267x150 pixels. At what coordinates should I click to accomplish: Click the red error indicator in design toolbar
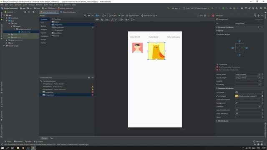(213, 16)
